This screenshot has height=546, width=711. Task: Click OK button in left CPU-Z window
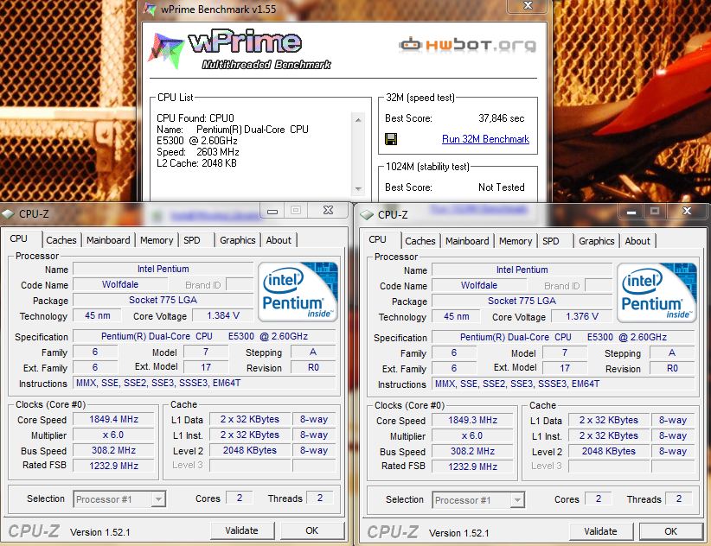click(312, 530)
